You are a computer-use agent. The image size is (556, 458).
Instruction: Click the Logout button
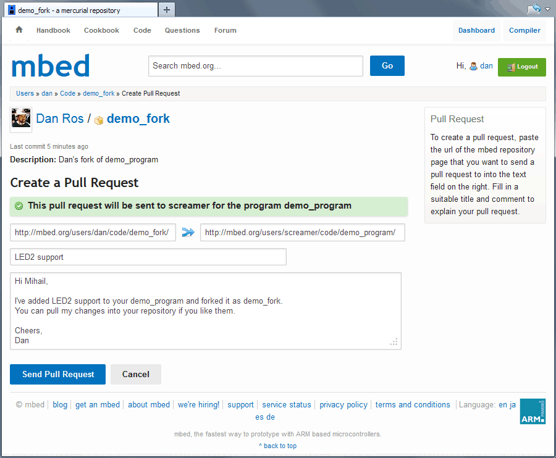coord(521,67)
